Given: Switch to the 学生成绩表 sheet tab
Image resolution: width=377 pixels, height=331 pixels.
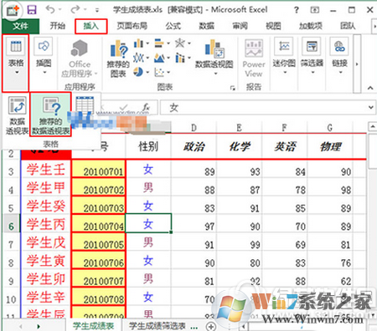Looking at the screenshot, I should click(x=93, y=326).
